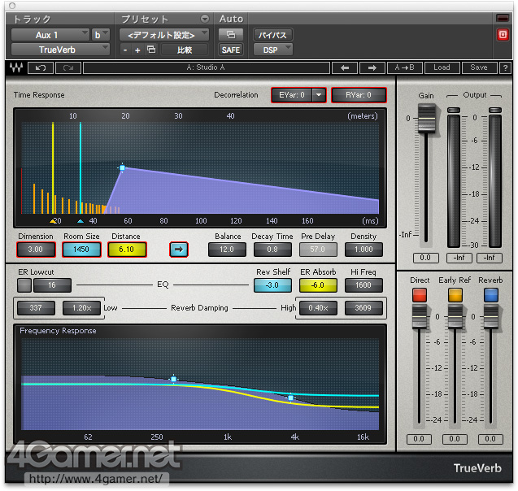
Task: Click the plus preset button
Action: 137,50
